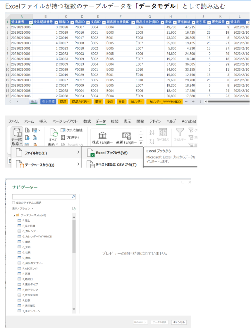Open 受注明細番号 column filter dropdown

[x=56, y=22]
